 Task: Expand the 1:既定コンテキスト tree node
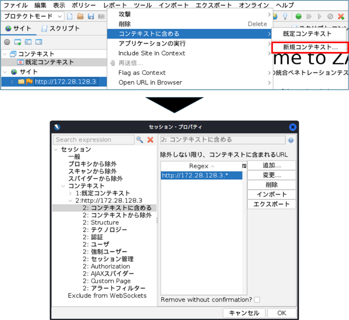[x=71, y=193]
